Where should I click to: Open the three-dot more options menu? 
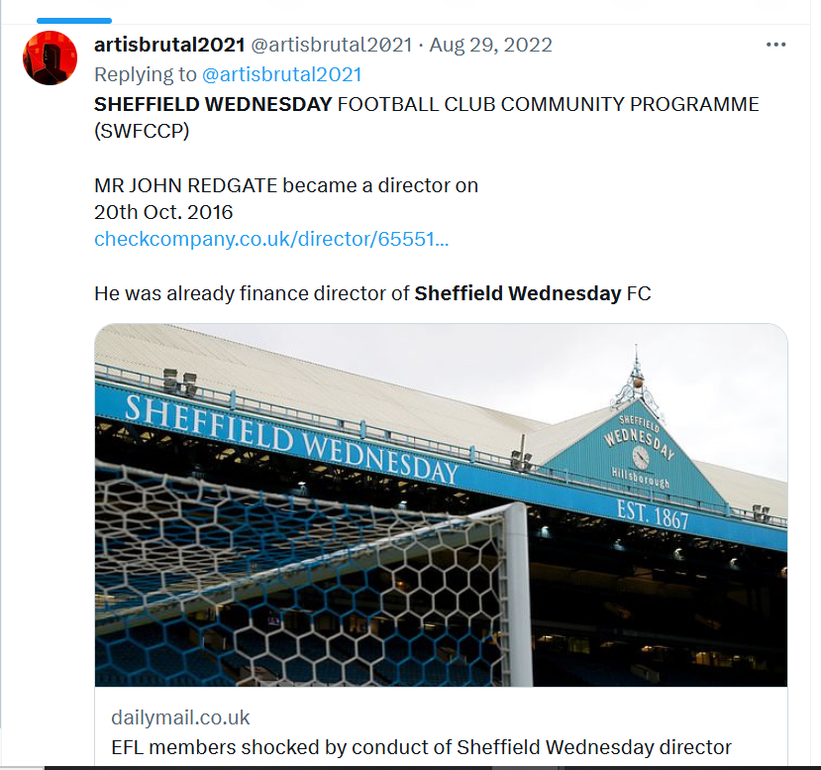pyautogui.click(x=775, y=45)
